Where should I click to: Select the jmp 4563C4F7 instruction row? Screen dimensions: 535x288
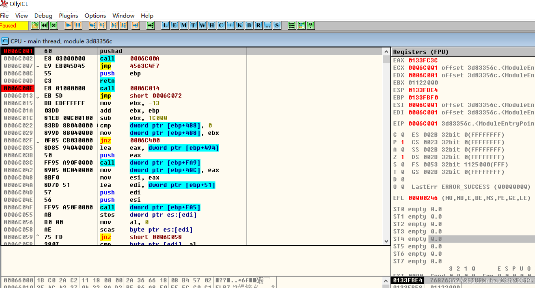(x=192, y=66)
